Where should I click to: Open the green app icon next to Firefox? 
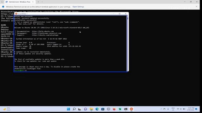[x=120, y=109]
